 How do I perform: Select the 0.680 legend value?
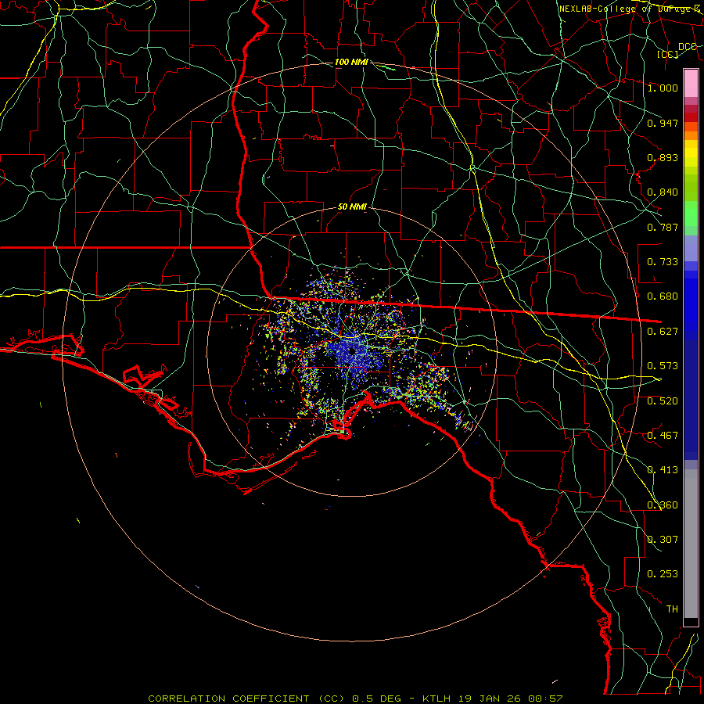663,296
